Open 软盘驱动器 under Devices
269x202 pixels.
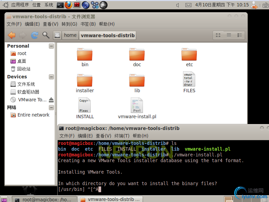coord(25,92)
